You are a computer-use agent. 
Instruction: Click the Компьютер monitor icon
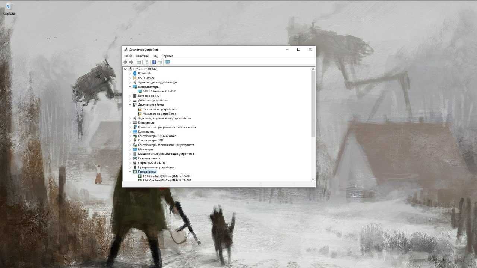(135, 131)
